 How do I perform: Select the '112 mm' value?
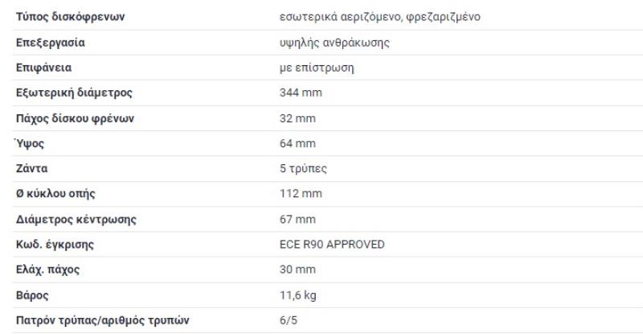(301, 194)
